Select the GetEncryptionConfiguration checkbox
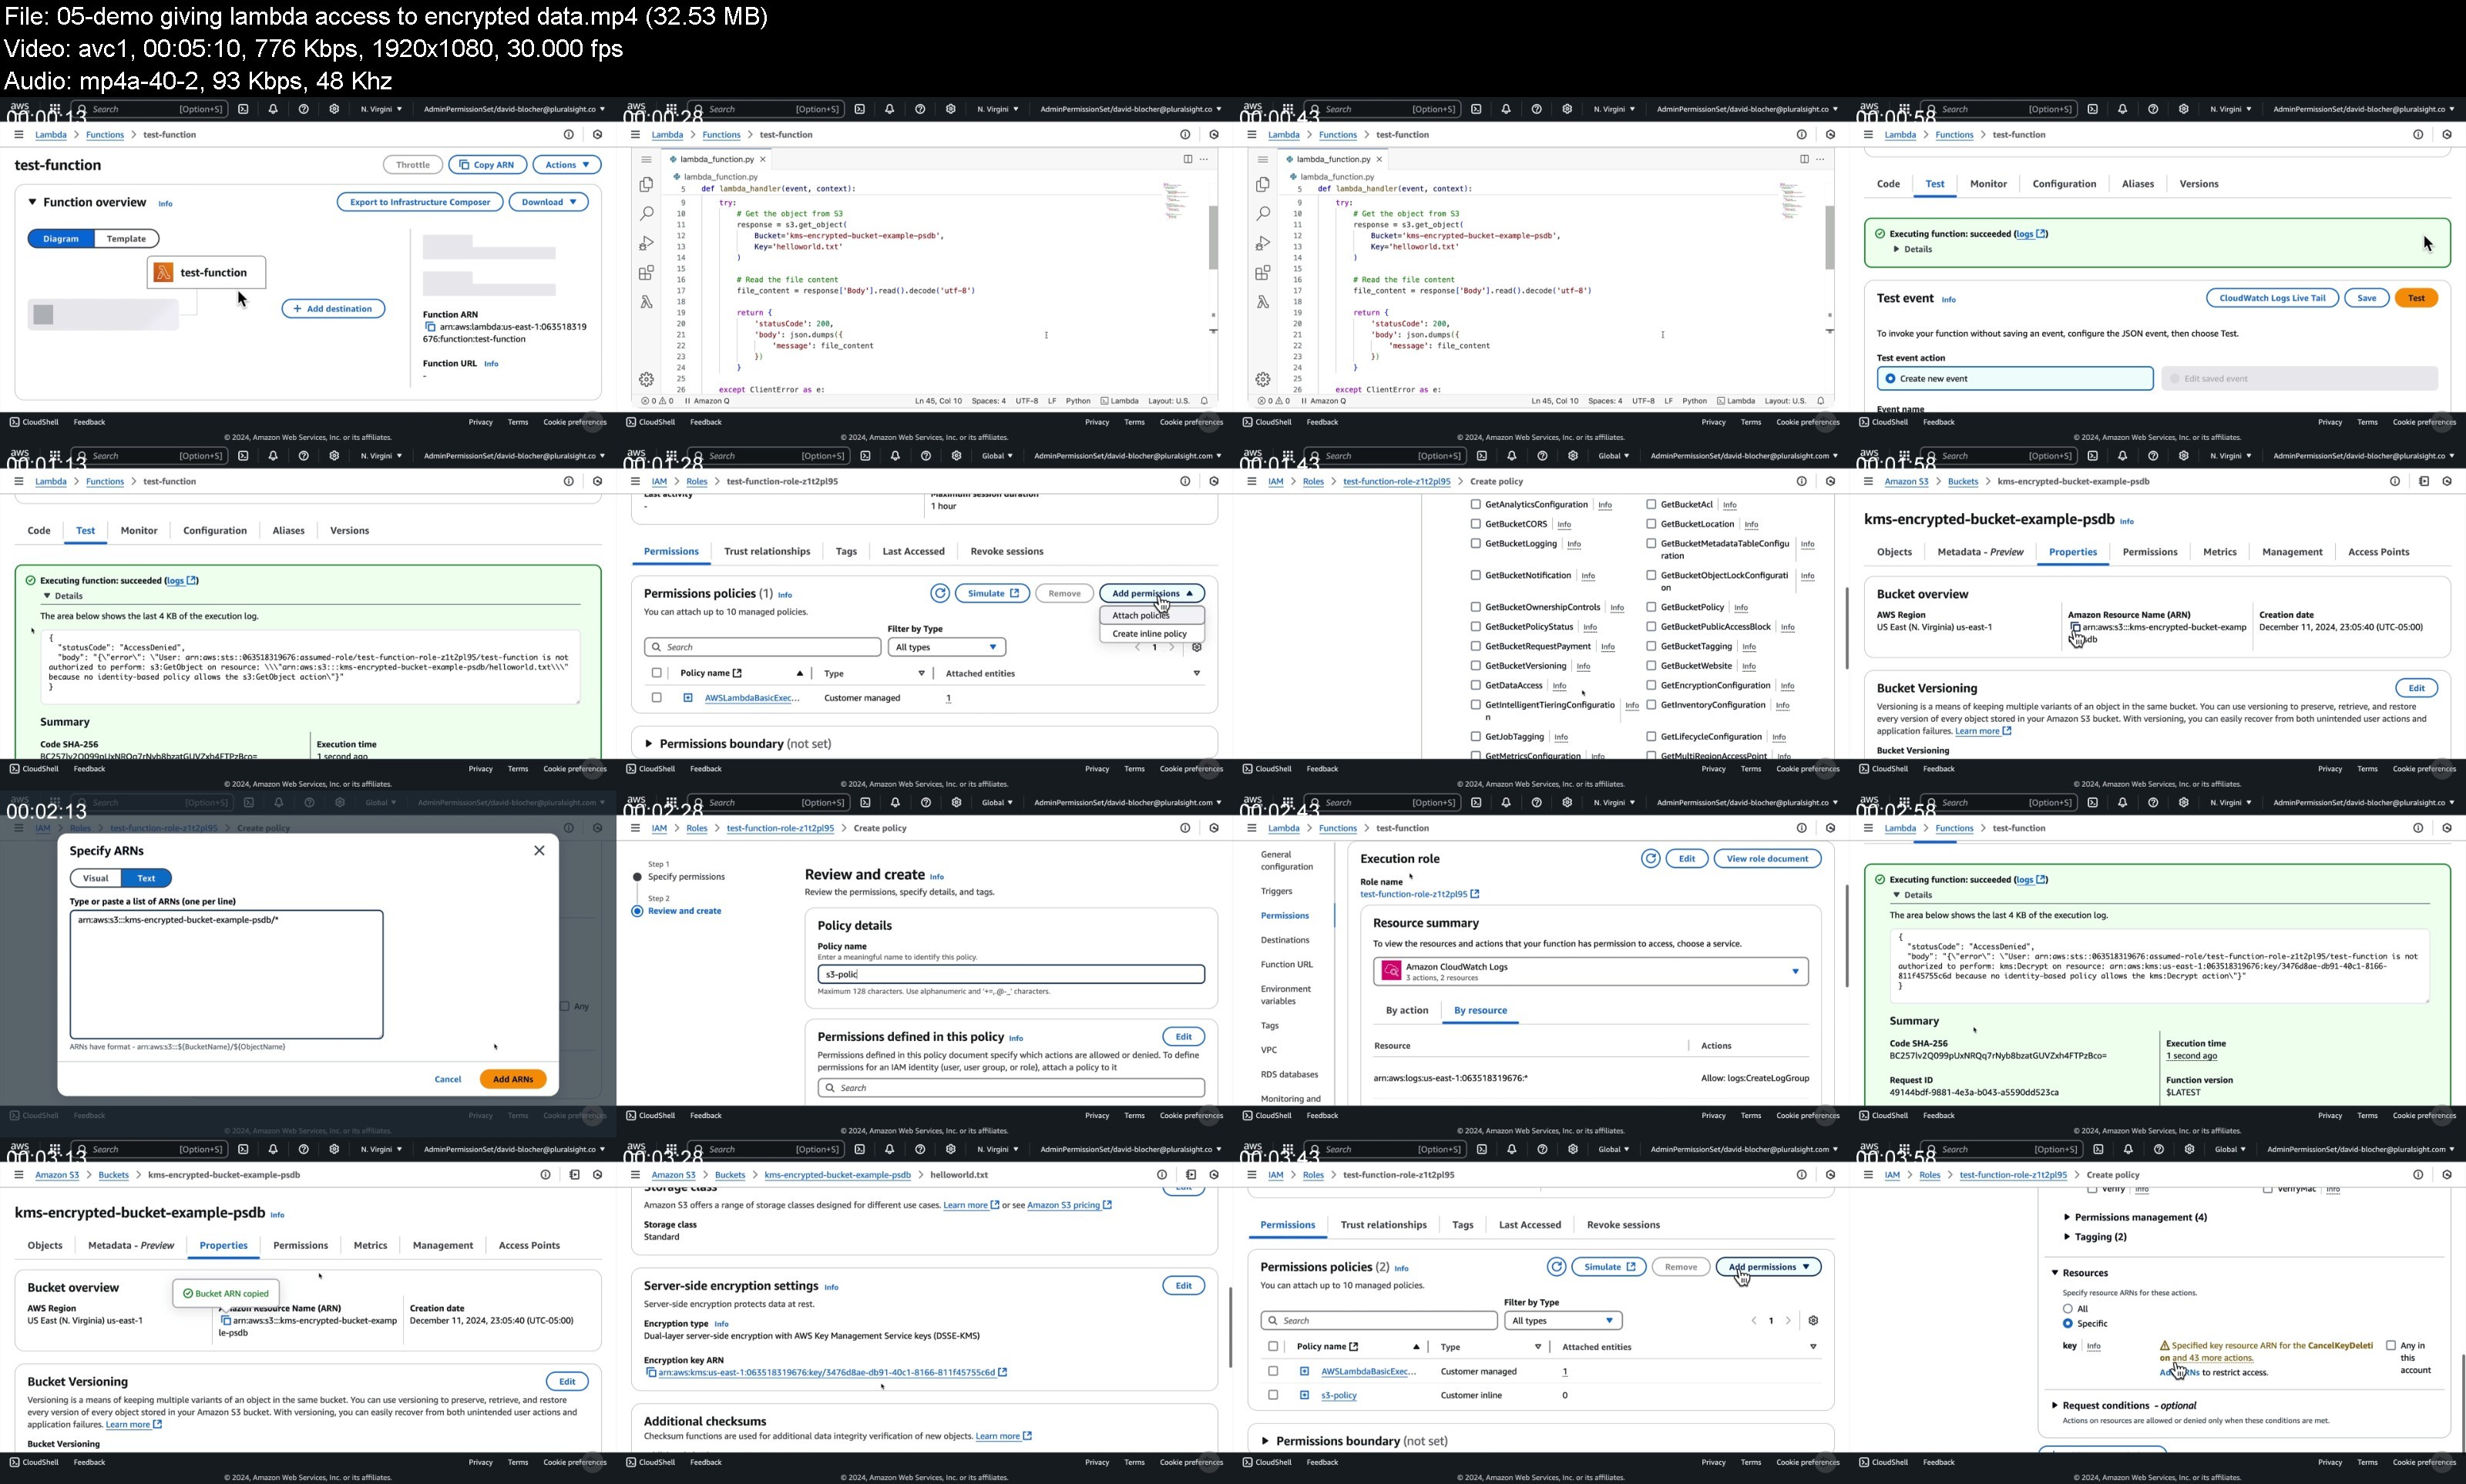Viewport: 2466px width, 1484px height. point(1651,685)
